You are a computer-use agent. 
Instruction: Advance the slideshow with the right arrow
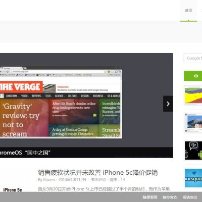tap(168, 104)
